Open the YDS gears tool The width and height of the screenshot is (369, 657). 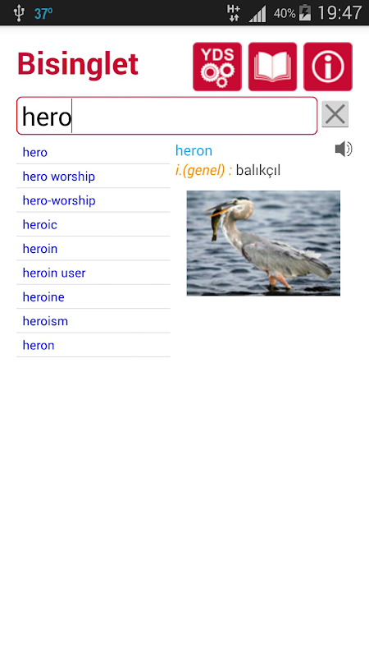[217, 67]
